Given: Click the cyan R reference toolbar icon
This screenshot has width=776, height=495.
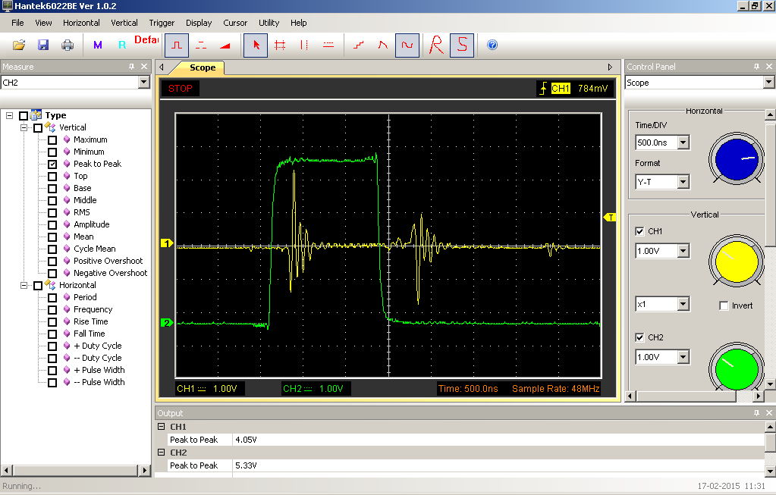Looking at the screenshot, I should [x=121, y=45].
